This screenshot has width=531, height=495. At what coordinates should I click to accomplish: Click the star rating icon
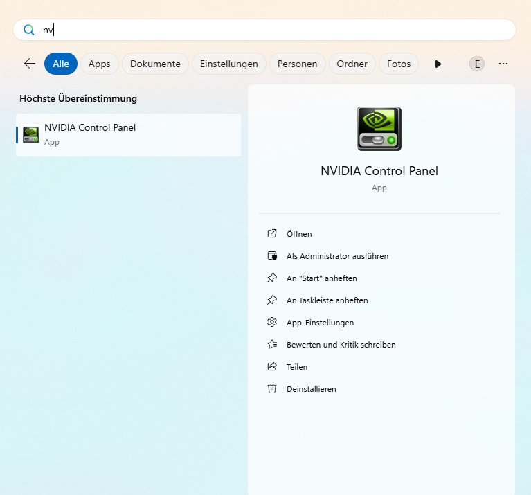[272, 344]
